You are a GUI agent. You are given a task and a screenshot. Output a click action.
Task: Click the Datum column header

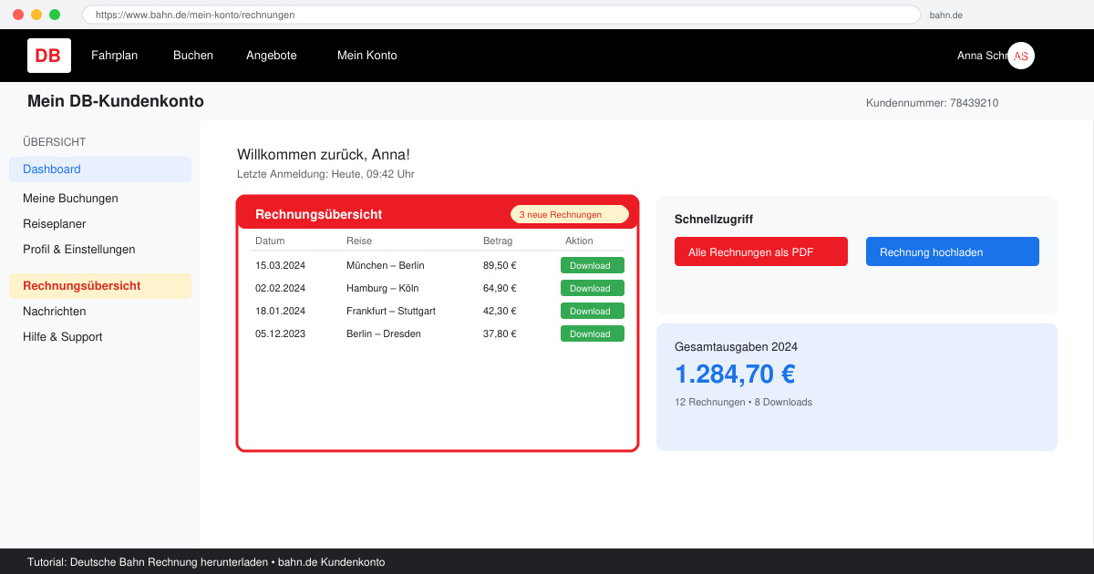tap(270, 241)
